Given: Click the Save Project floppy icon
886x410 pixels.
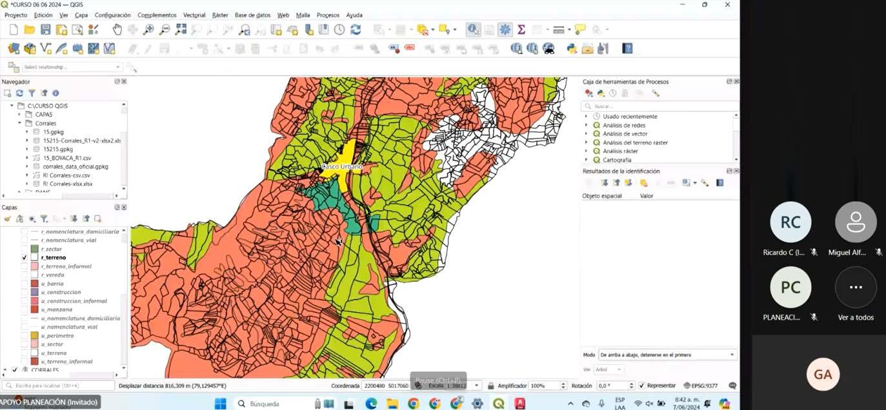Looking at the screenshot, I should (x=45, y=30).
